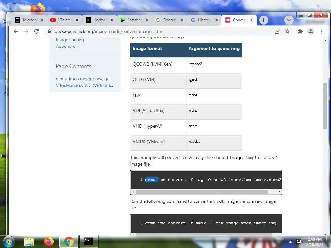Click the VDI (VirtualBox) table cell
Image resolution: width=331 pixels, height=248 pixels.
pos(158,112)
